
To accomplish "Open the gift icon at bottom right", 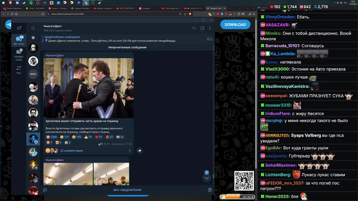I will [210, 190].
